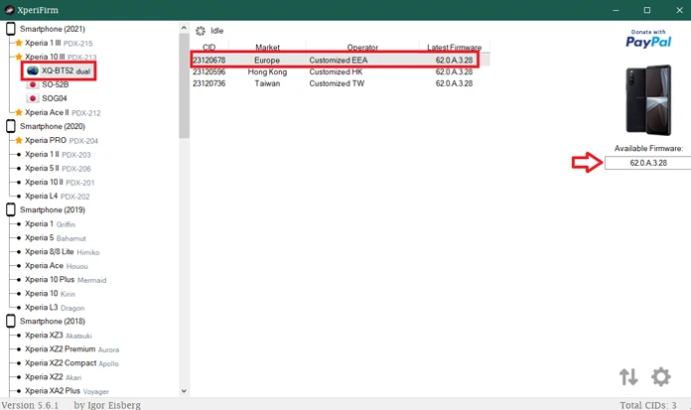Screen dimensions: 691x410
Task: Click the Available Firmware 62.0.A.3.28 box
Action: point(648,163)
